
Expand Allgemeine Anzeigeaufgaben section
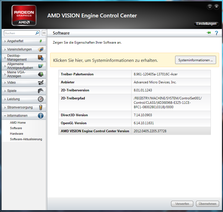(24, 66)
